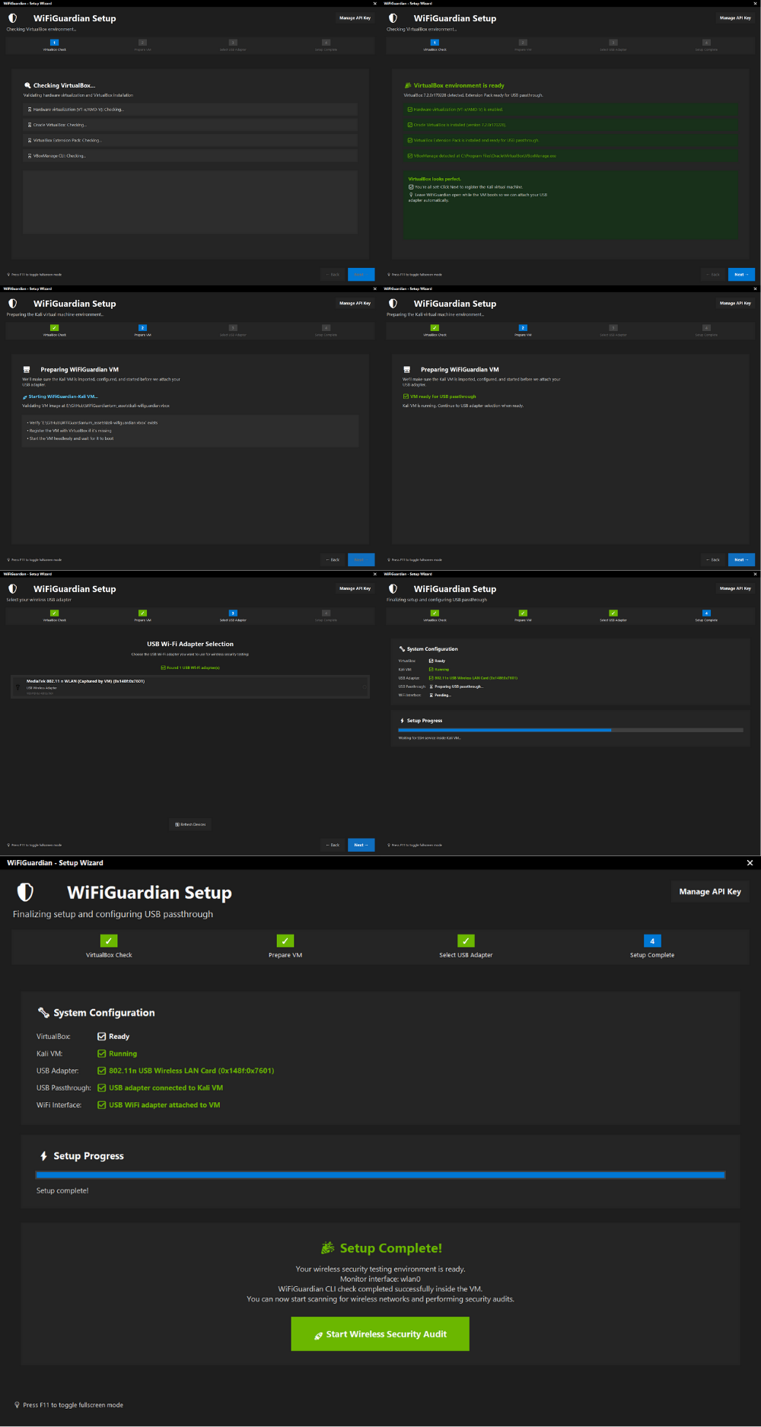
Task: Click 'Setup complete!' status under progress bar
Action: point(62,1190)
